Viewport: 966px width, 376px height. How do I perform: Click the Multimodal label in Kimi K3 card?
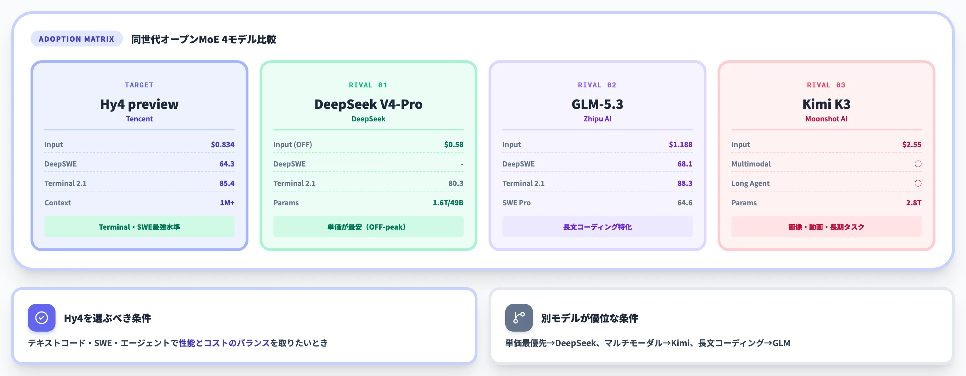point(751,164)
